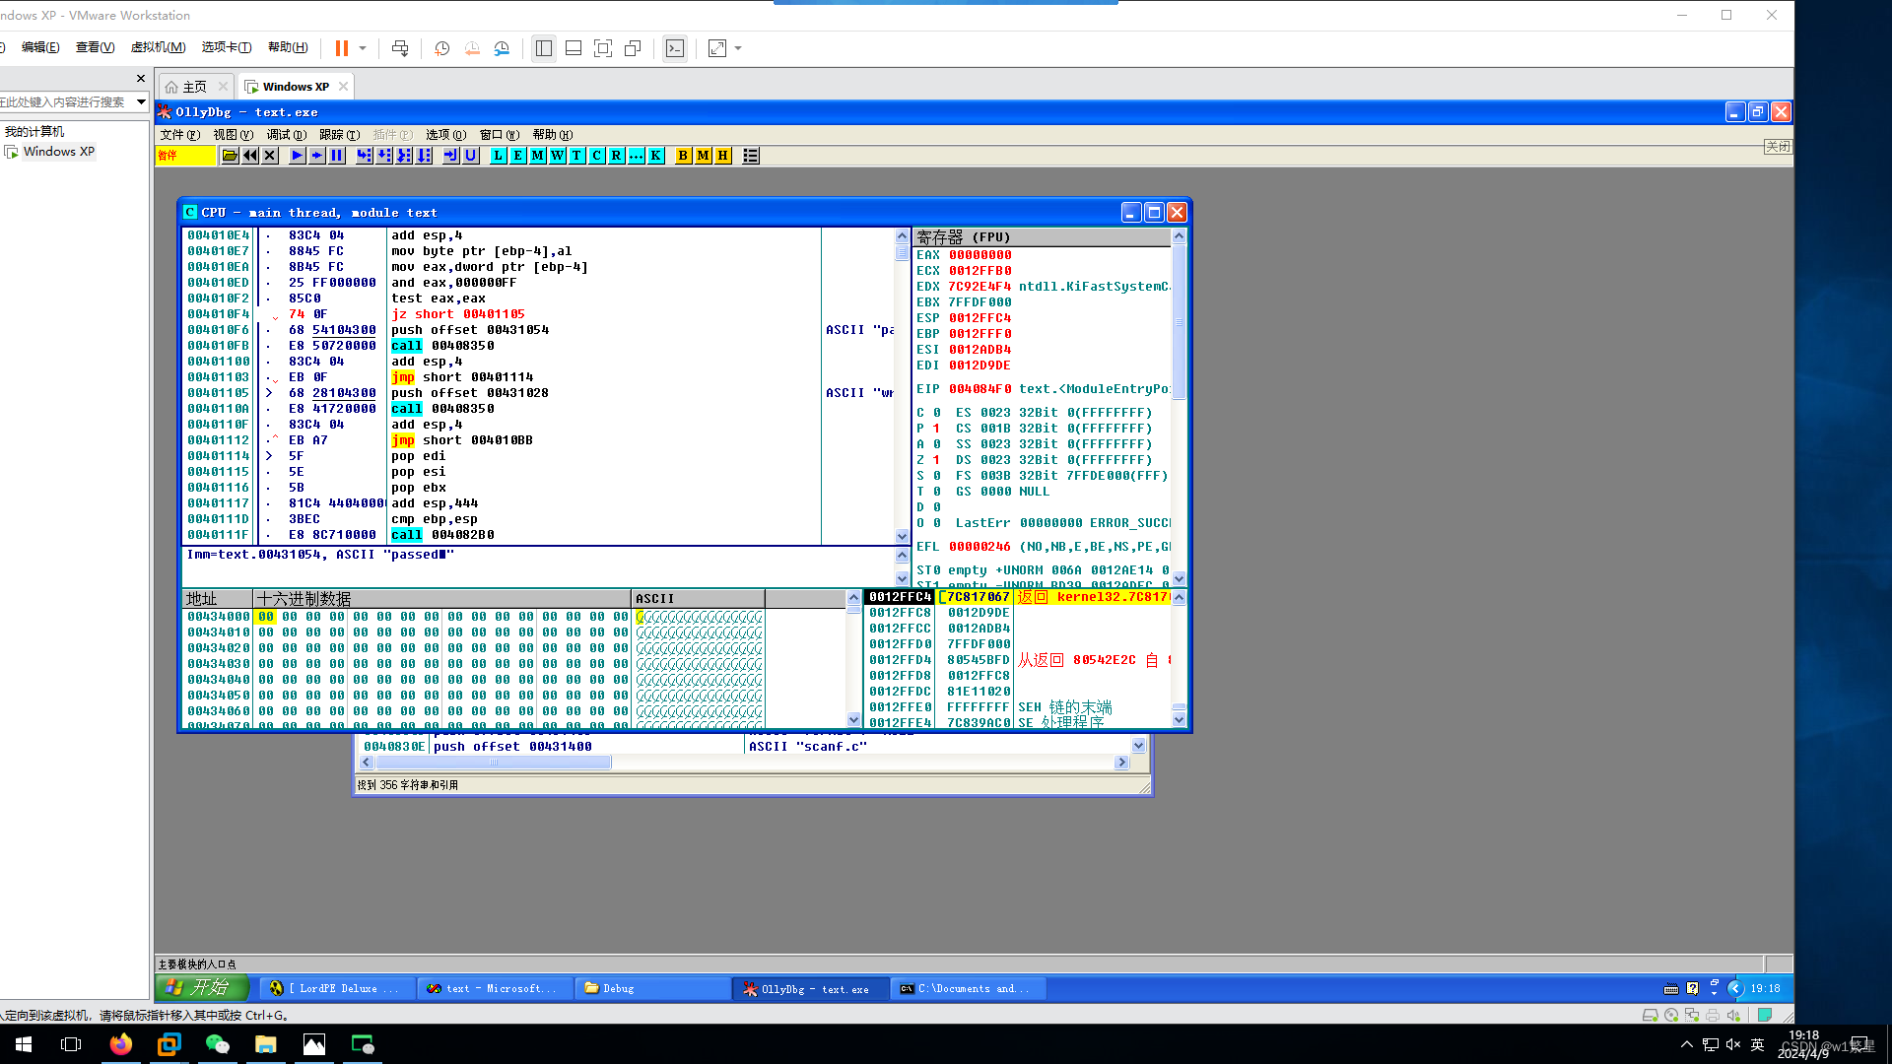Open the 视图(V) menu in OllyDbg
Image resolution: width=1892 pixels, height=1064 pixels.
pos(234,135)
